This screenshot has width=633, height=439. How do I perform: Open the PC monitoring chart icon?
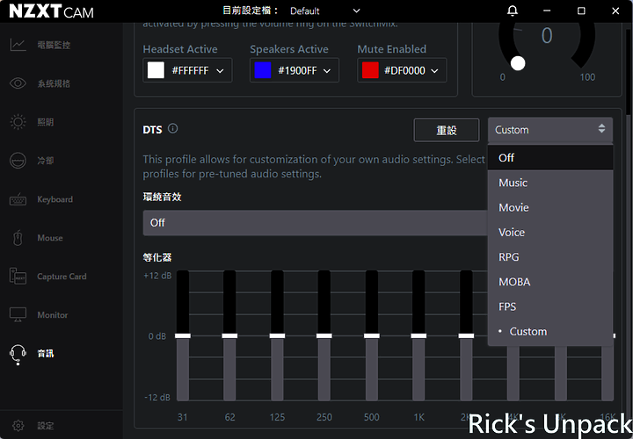[18, 45]
